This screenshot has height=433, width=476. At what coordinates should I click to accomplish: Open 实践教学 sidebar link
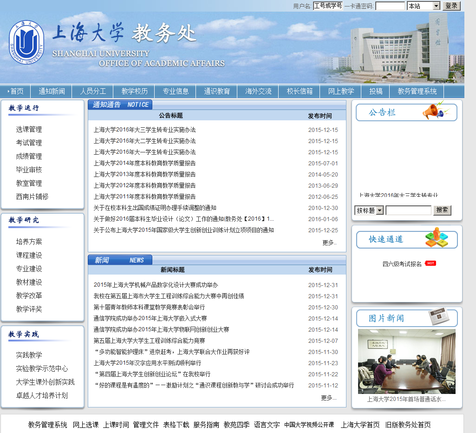[x=29, y=355]
